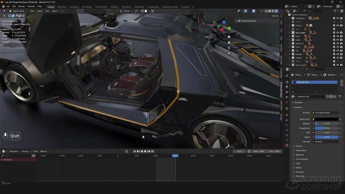Open the Scene properties tab icon

(x=287, y=97)
